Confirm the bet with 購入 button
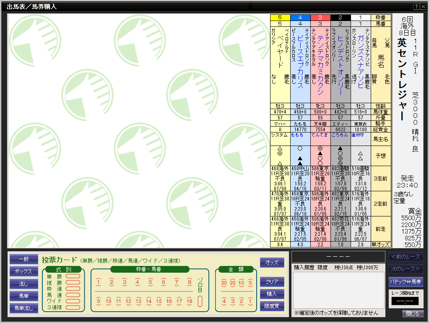429x323 pixels. [272, 294]
